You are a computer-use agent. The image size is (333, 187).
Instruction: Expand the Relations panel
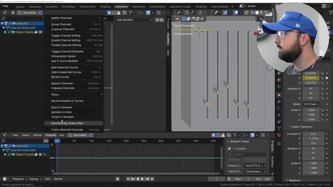click(287, 180)
